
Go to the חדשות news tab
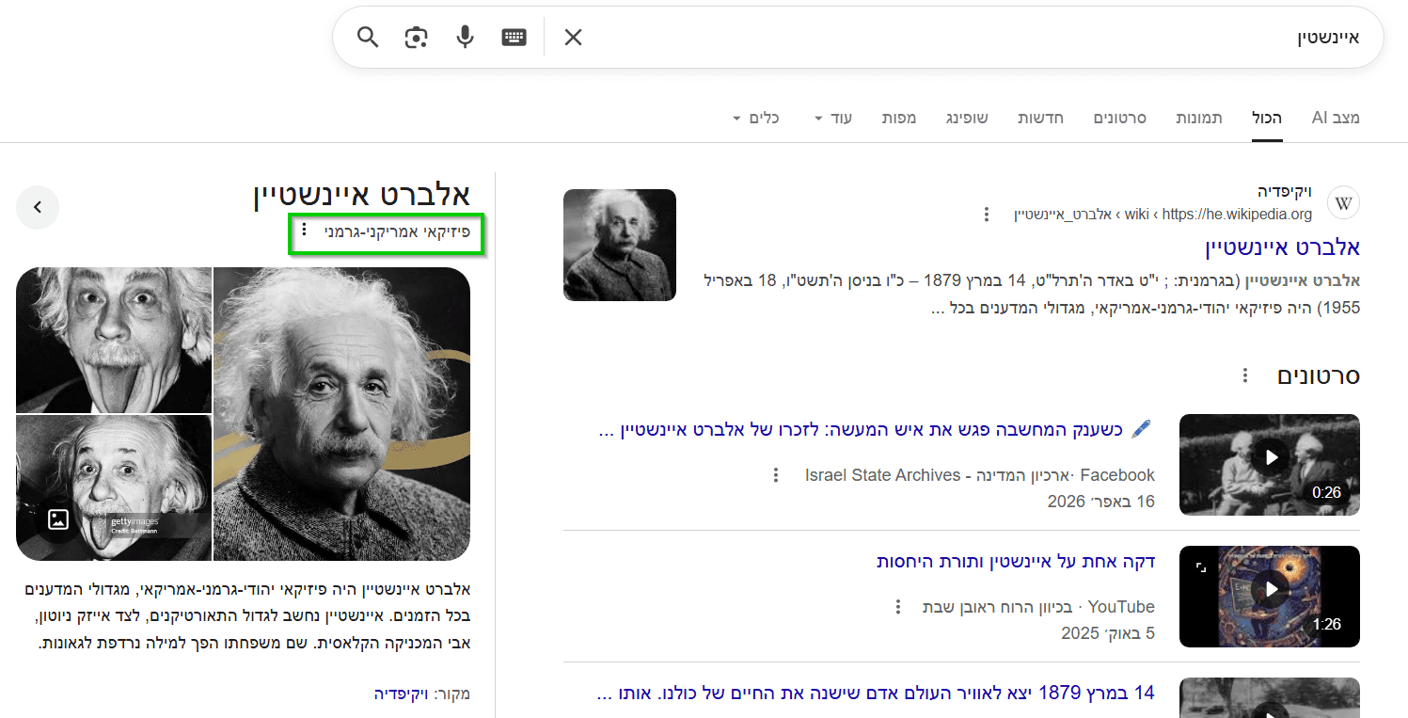pyautogui.click(x=1040, y=119)
